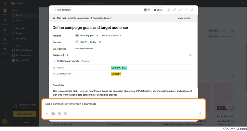Open More in the left rail
Viewport: 247px width, 131px height.
coord(5,60)
